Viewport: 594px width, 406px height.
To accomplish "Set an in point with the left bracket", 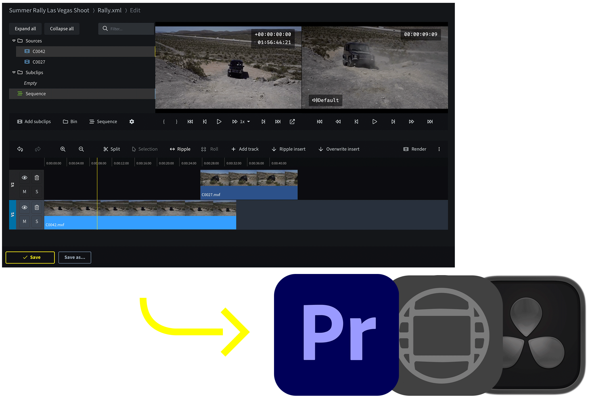I will [164, 122].
